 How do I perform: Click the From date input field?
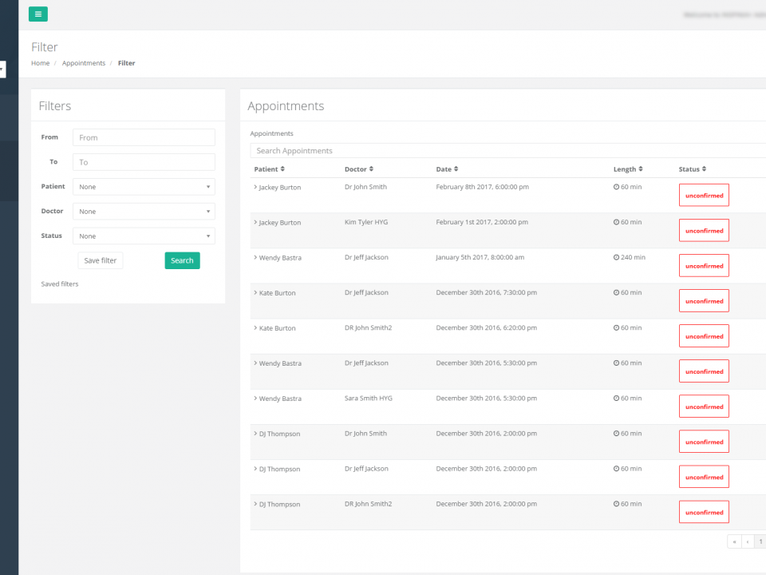[144, 137]
